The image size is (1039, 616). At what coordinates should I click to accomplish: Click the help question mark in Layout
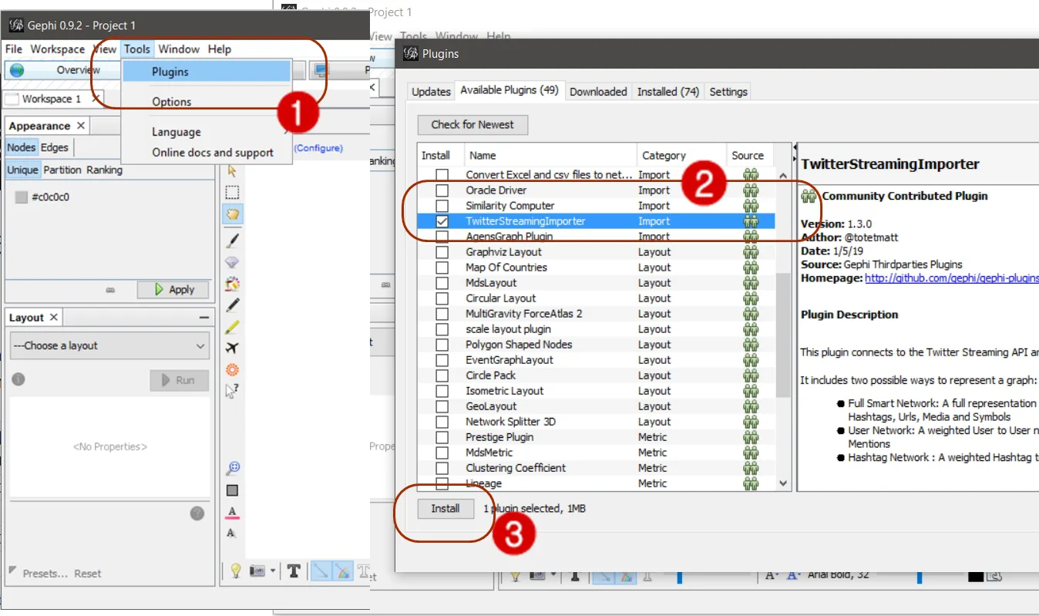[197, 513]
